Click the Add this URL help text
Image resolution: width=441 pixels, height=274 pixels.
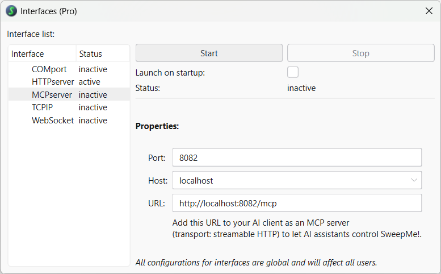click(297, 229)
